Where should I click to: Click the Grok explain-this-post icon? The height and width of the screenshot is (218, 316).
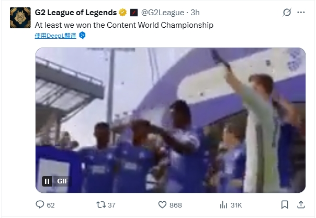pos(287,12)
